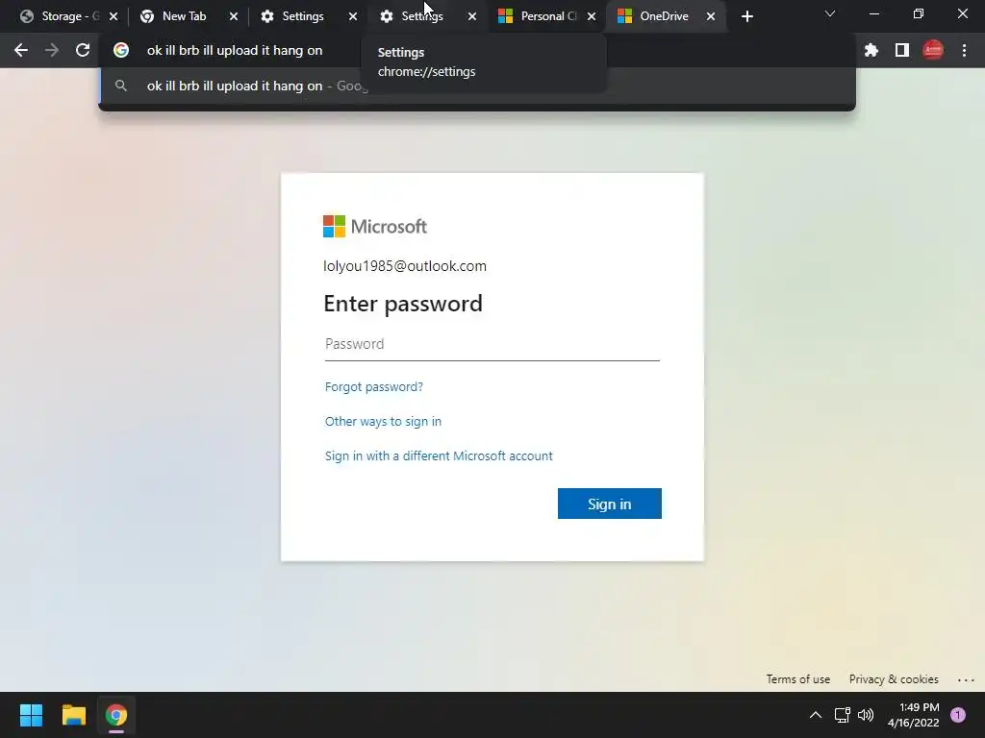The width and height of the screenshot is (985, 738).
Task: Open the Terms of use link
Action: coord(797,679)
